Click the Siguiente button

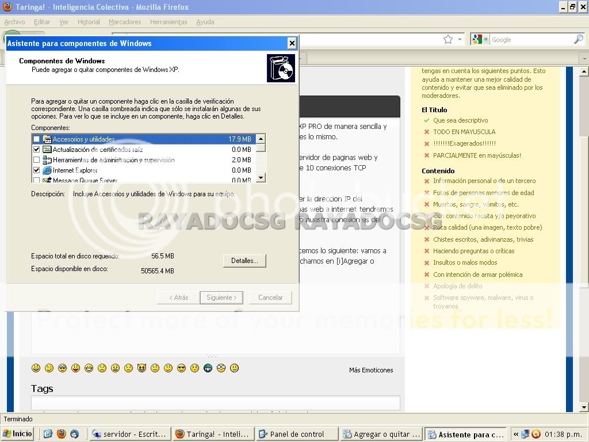point(221,298)
